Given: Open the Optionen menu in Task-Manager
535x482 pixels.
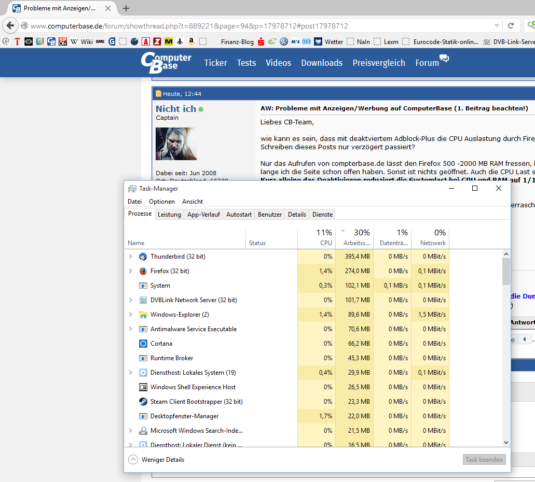Looking at the screenshot, I should (162, 202).
